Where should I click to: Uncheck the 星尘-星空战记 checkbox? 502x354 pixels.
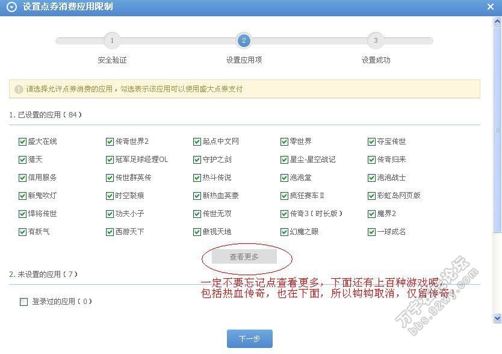(284, 160)
